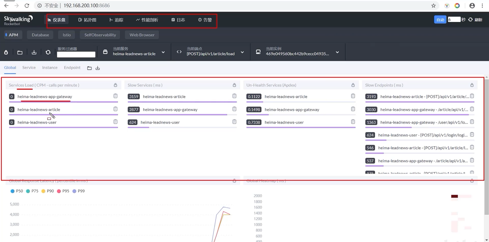Toggle lock on Slow Services panel
The width and height of the screenshot is (489, 242).
234,85
